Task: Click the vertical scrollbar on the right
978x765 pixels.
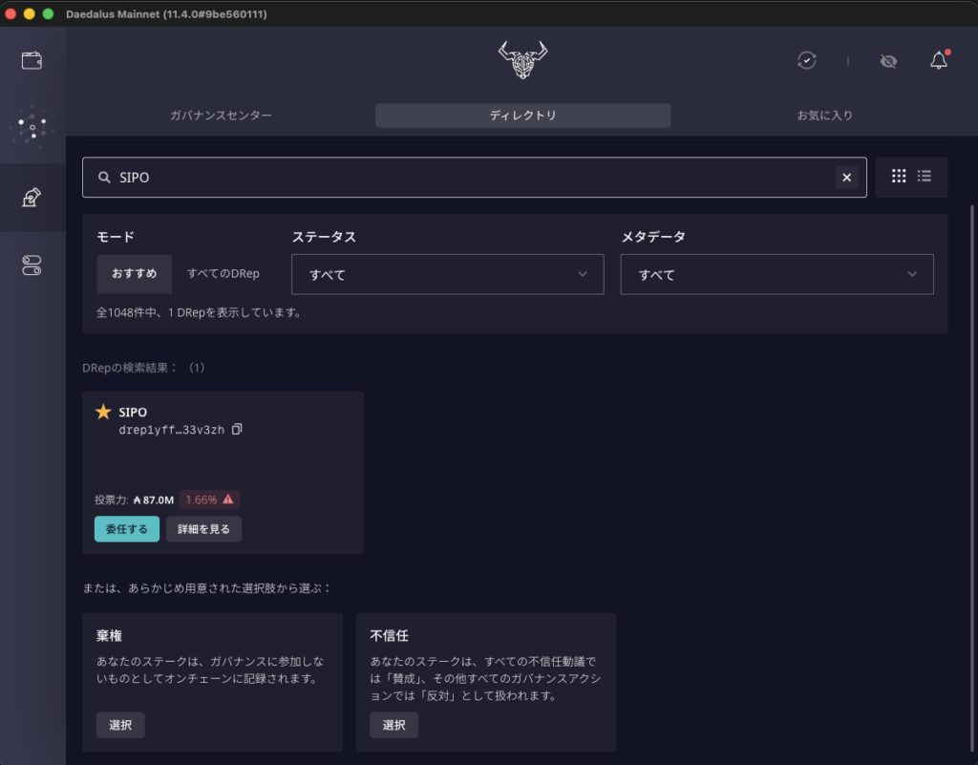Action: (971, 477)
